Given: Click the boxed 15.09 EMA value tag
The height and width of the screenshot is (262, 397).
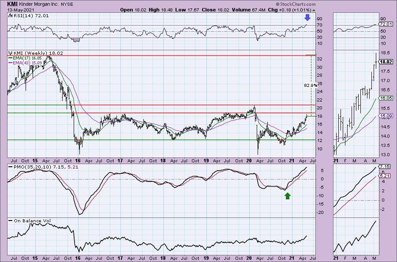Looking at the screenshot, I should 386,116.
